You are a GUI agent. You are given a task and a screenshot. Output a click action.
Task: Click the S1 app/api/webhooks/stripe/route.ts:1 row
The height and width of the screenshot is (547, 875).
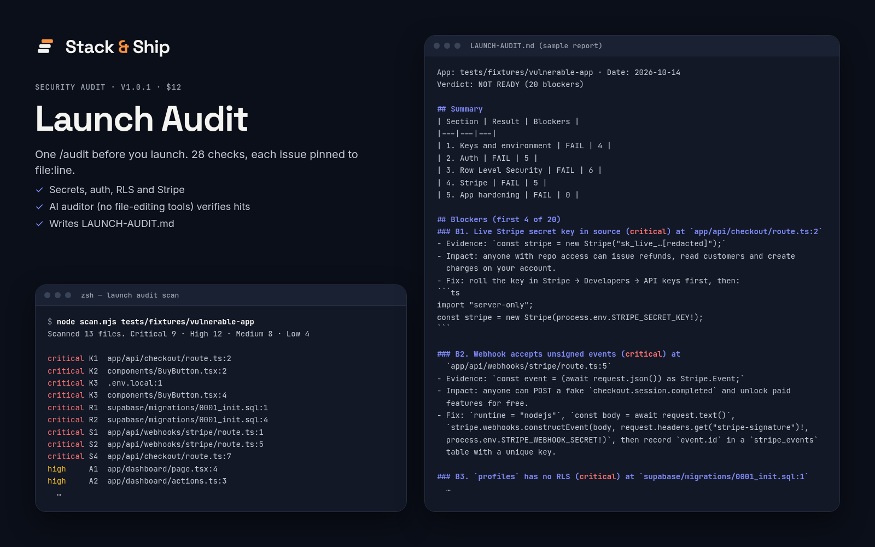coord(155,432)
